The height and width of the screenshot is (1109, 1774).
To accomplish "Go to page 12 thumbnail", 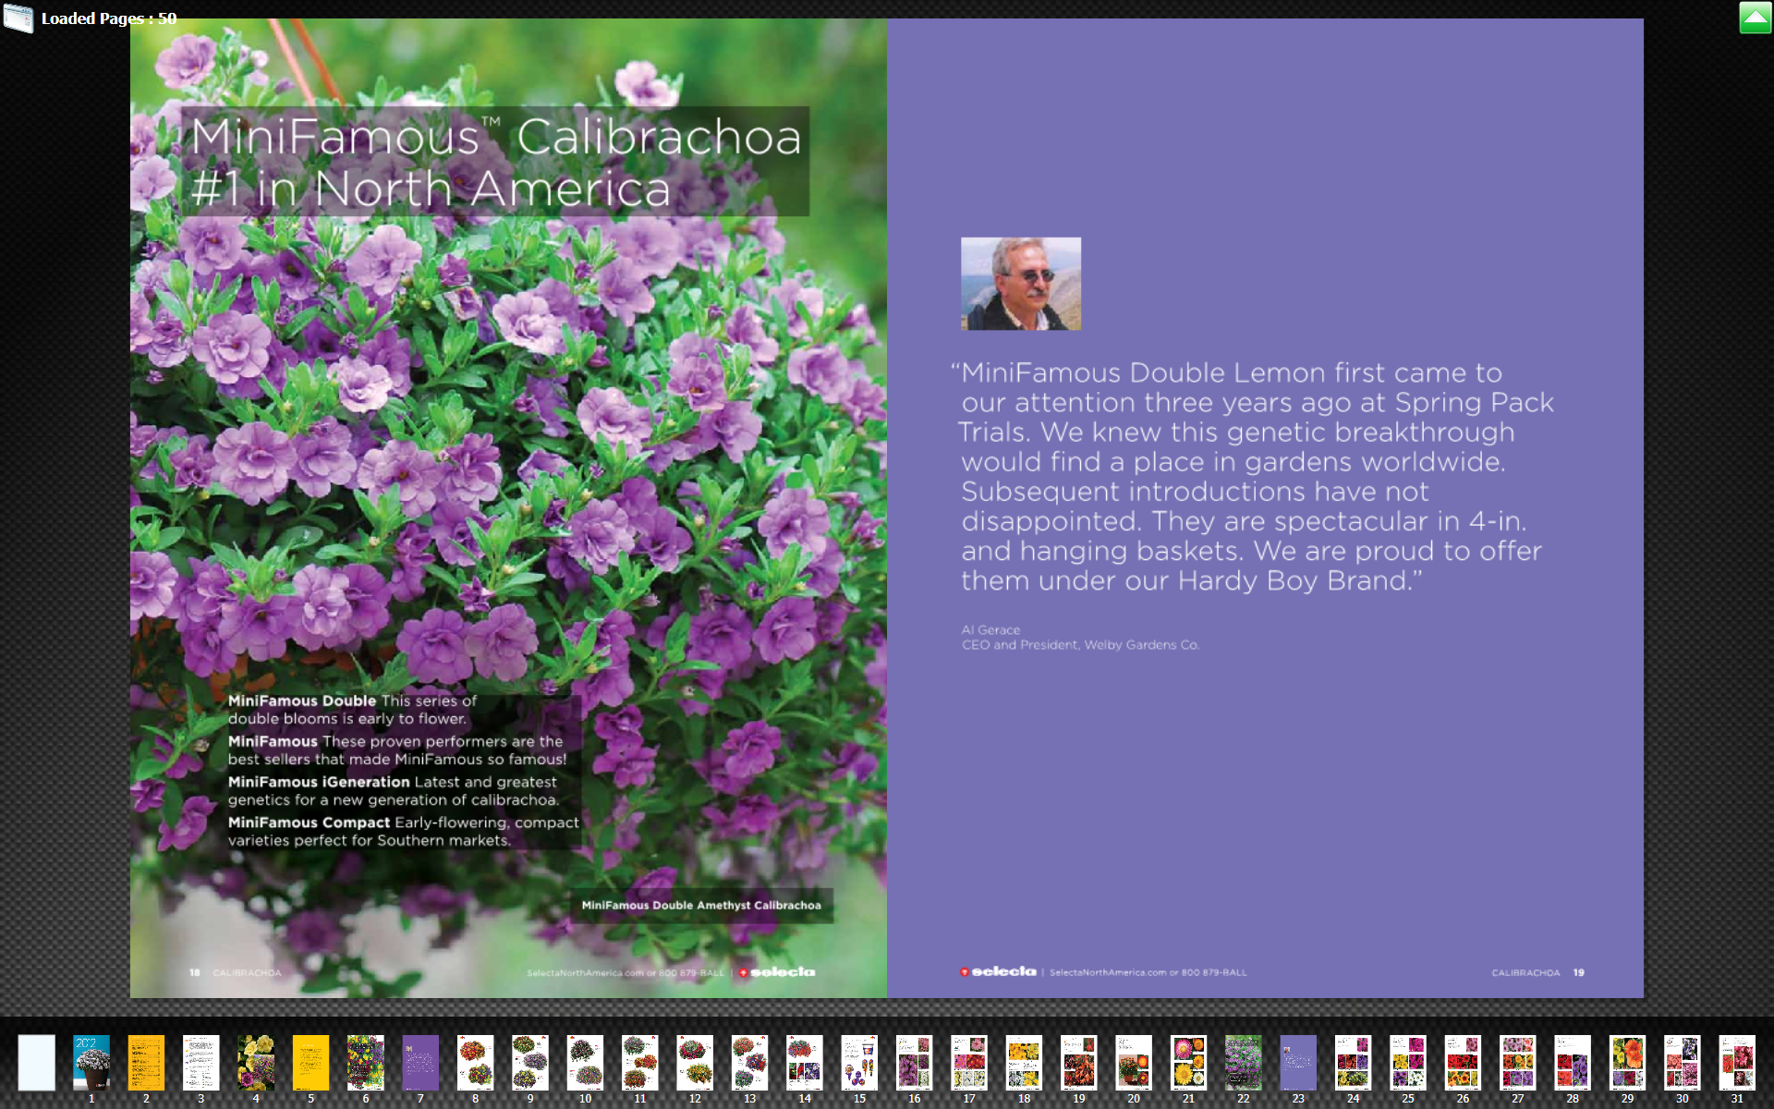I will pos(695,1063).
